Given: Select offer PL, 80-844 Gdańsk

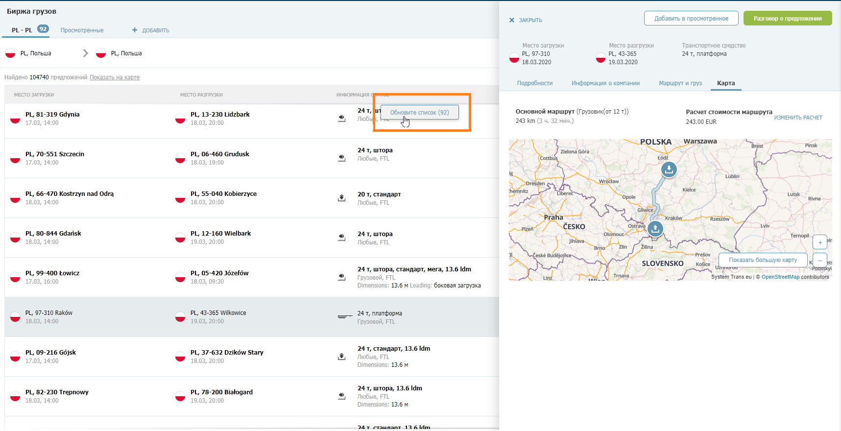Looking at the screenshot, I should point(53,233).
